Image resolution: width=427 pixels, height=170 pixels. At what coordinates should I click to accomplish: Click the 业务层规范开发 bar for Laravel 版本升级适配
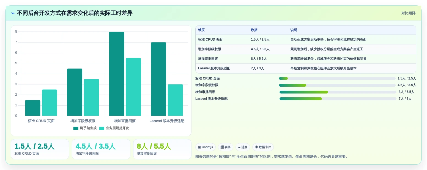pyautogui.click(x=175, y=100)
